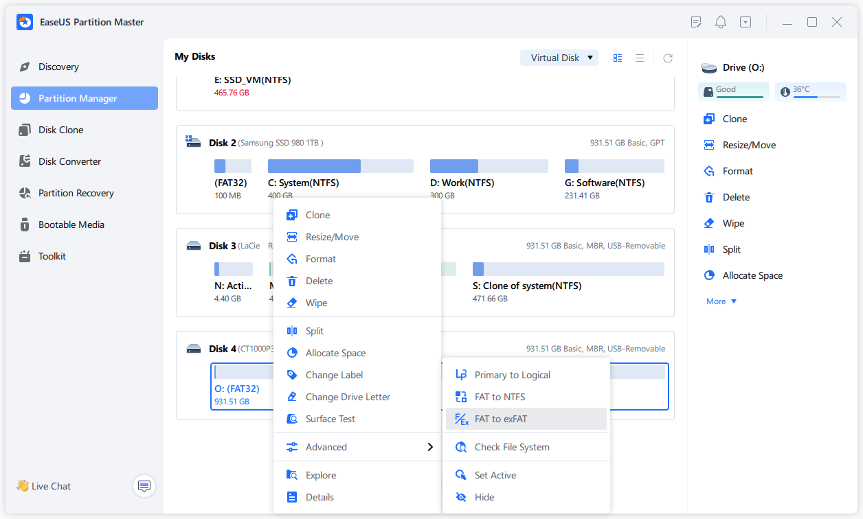Select Partition Manager in the sidebar
This screenshot has width=863, height=519.
(85, 98)
